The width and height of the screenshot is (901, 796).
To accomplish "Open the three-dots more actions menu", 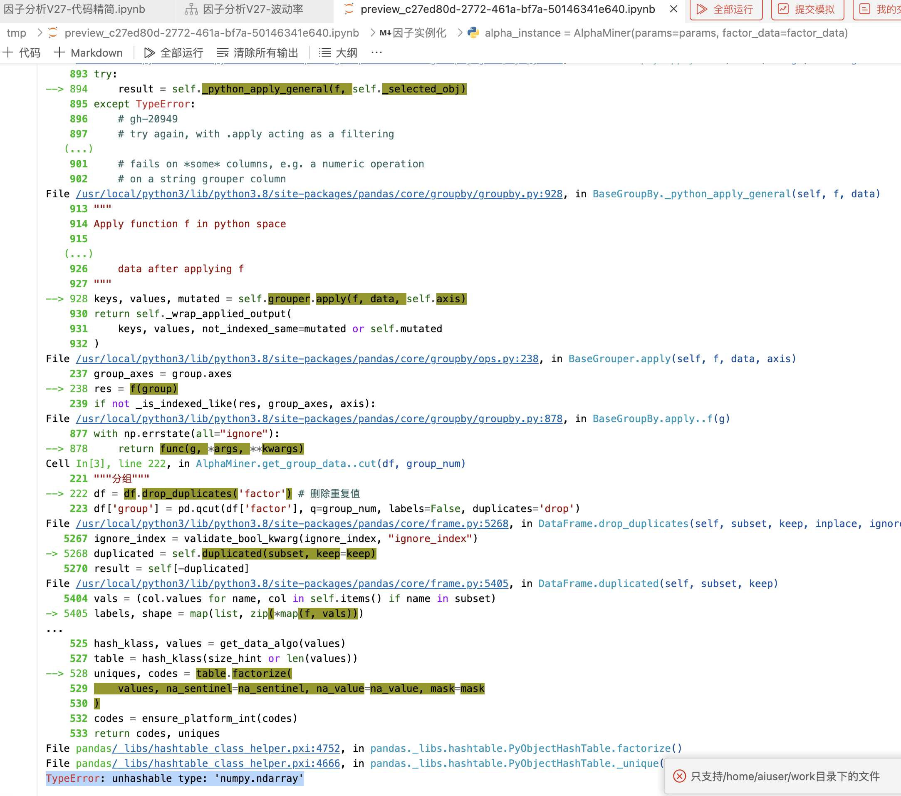I will [376, 52].
